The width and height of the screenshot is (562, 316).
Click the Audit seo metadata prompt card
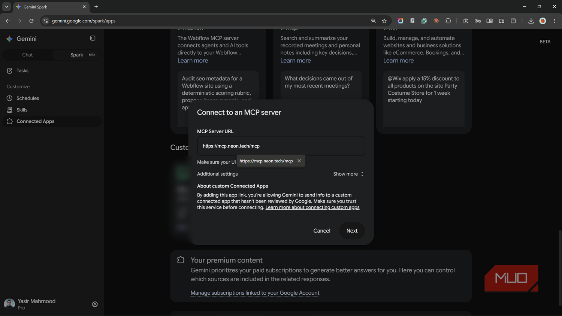tap(218, 99)
